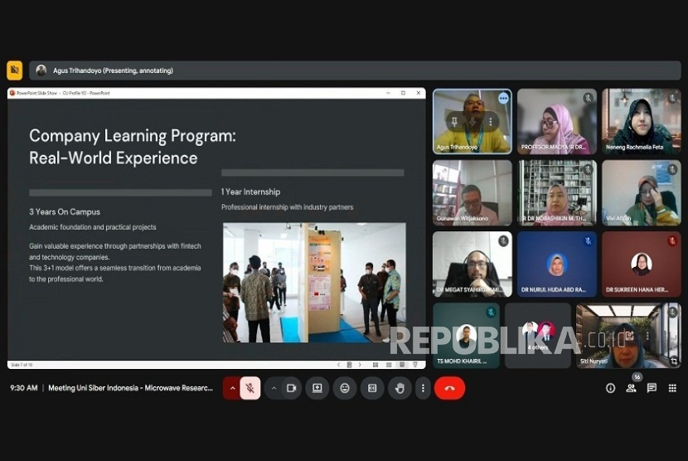
Task: Toggle the camera on or off
Action: click(x=291, y=388)
